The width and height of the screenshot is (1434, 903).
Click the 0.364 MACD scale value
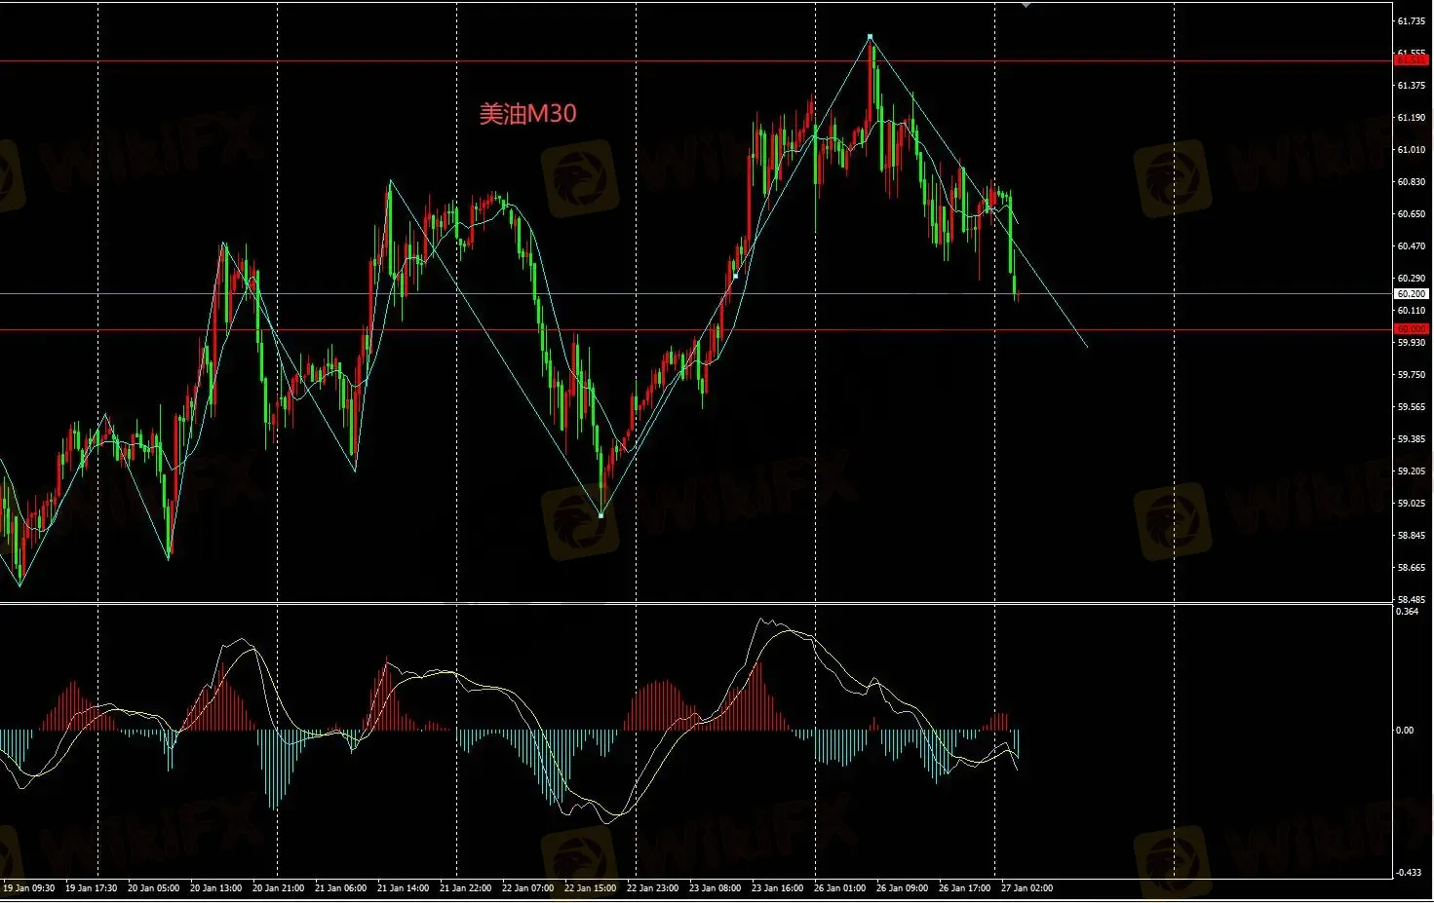click(x=1408, y=612)
